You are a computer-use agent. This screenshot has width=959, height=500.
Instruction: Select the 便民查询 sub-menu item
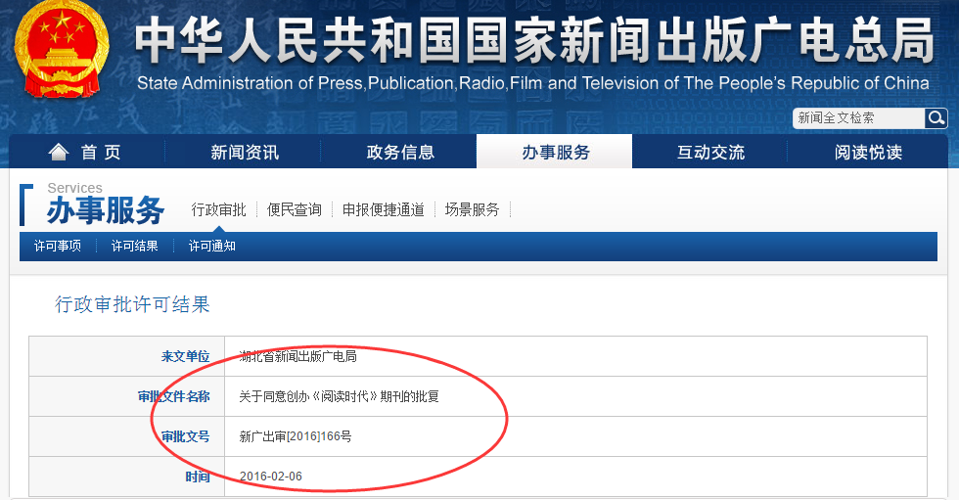pos(295,209)
